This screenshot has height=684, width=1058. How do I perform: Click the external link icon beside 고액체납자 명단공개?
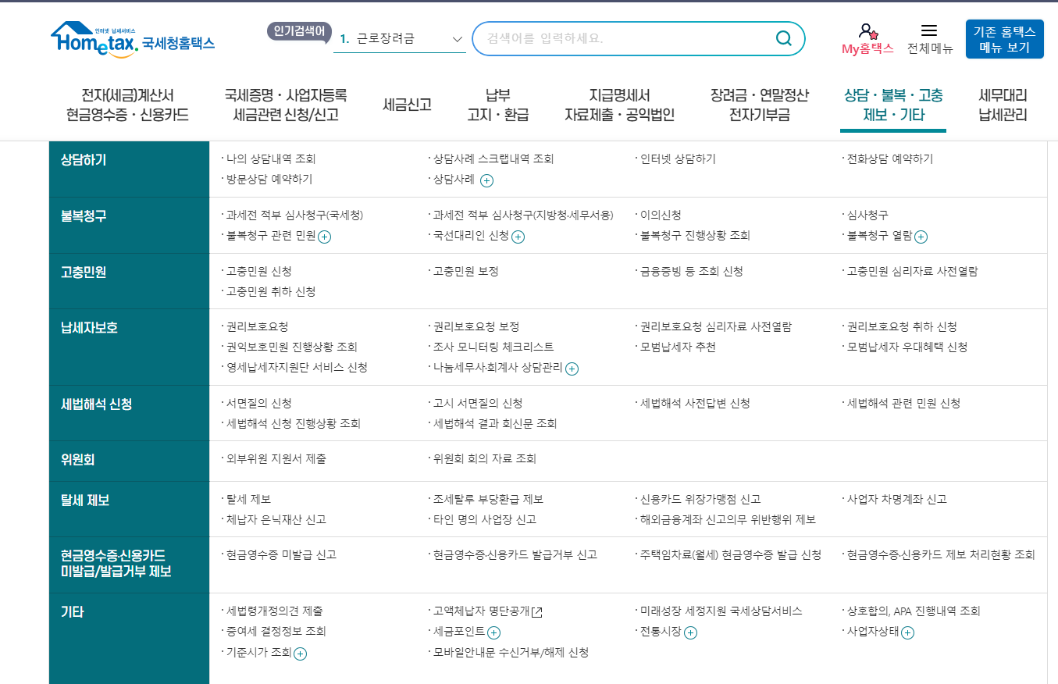coord(535,612)
